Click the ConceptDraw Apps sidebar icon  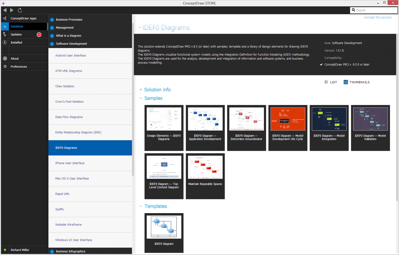(x=5, y=18)
